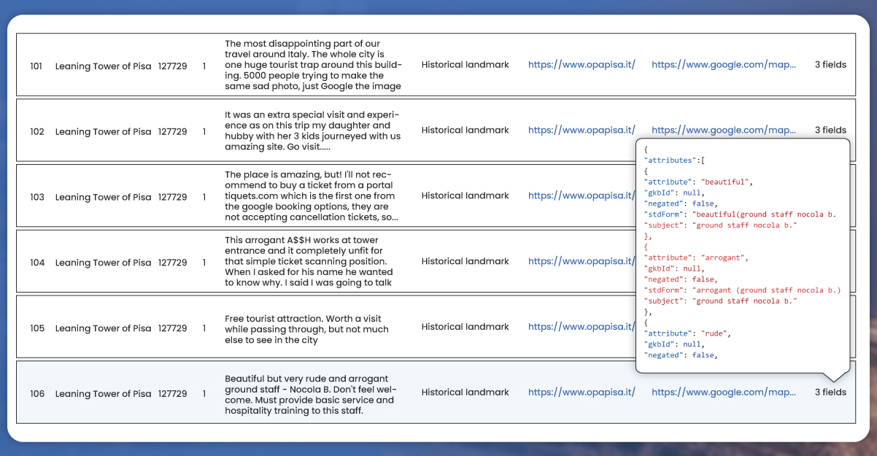Screen dimensions: 877x456
Task: Click the "attribute": "arrogant" line in popup
Action: (695, 258)
